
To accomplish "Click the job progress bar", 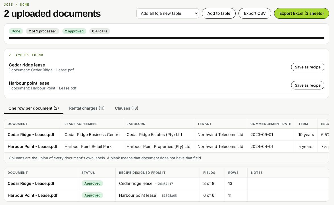I will [167, 38].
